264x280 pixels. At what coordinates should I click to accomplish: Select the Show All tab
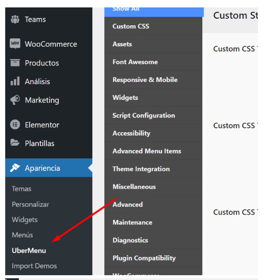(x=154, y=12)
